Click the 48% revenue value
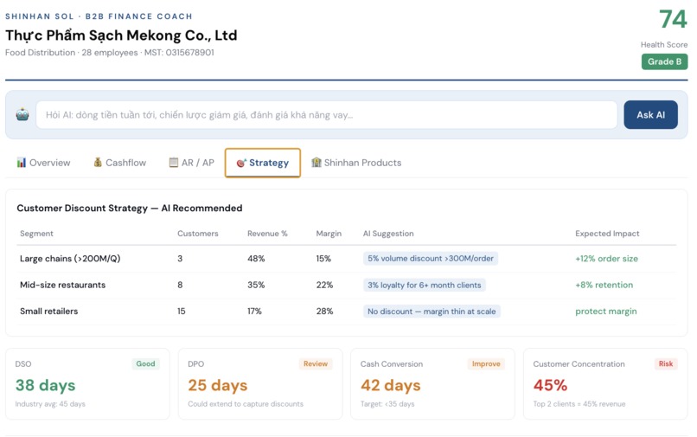 256,259
